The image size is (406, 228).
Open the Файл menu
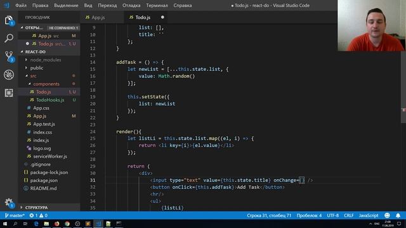tap(21, 6)
